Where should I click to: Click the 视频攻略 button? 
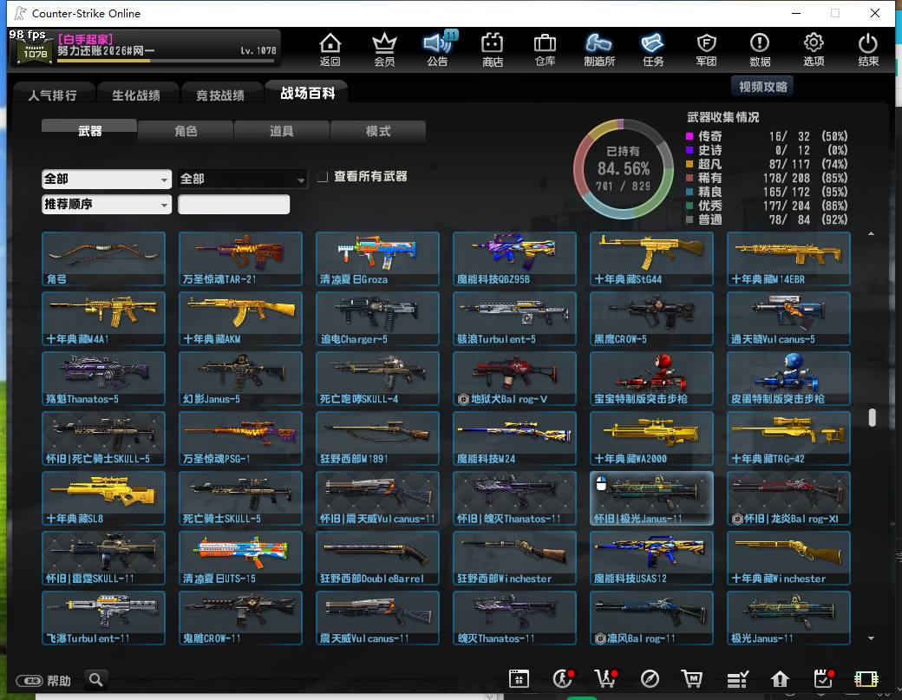pos(762,87)
